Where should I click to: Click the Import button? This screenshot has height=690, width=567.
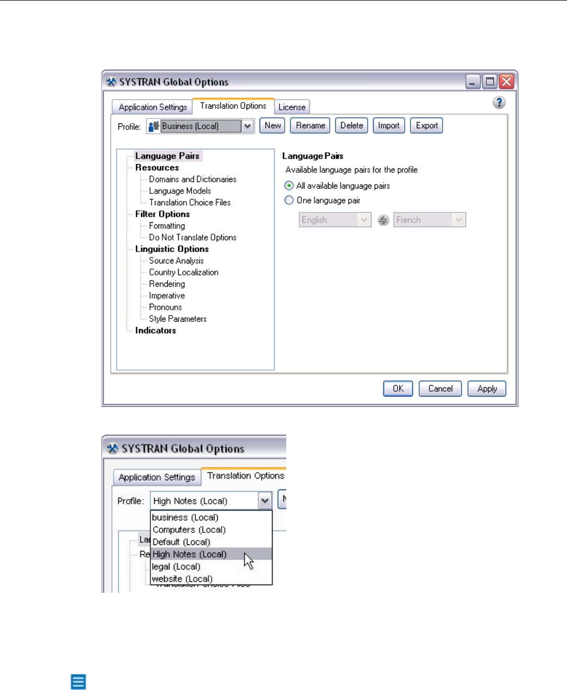(x=389, y=126)
